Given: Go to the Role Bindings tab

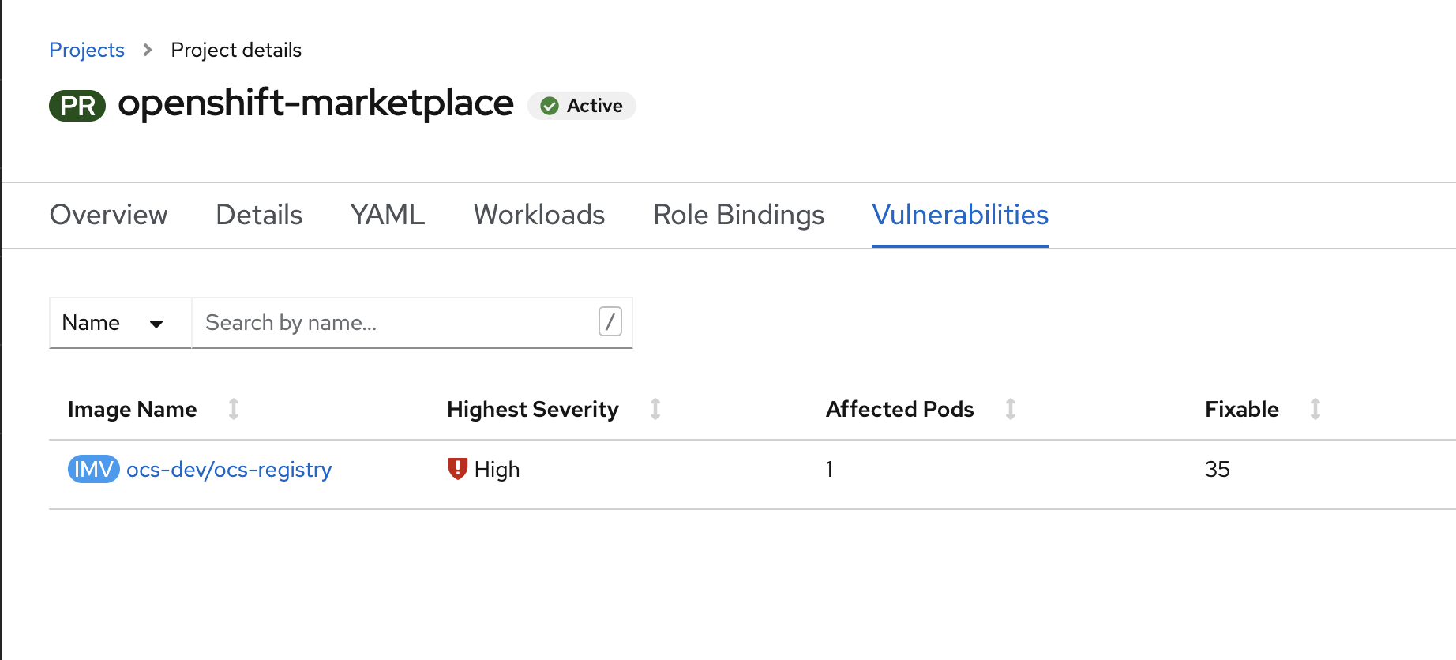Looking at the screenshot, I should [738, 215].
